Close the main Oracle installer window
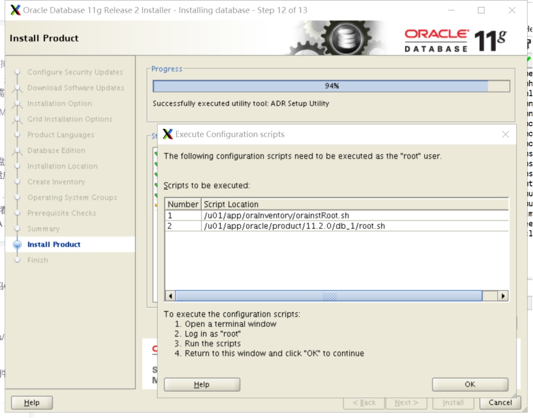533x418 pixels. point(512,10)
